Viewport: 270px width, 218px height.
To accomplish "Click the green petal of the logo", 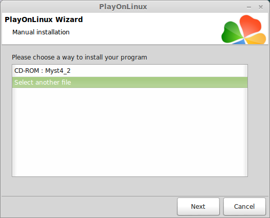I will click(232, 32).
